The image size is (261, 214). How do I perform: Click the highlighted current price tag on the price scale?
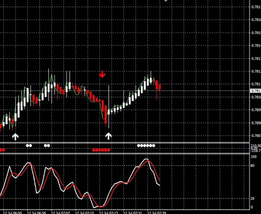point(256,90)
